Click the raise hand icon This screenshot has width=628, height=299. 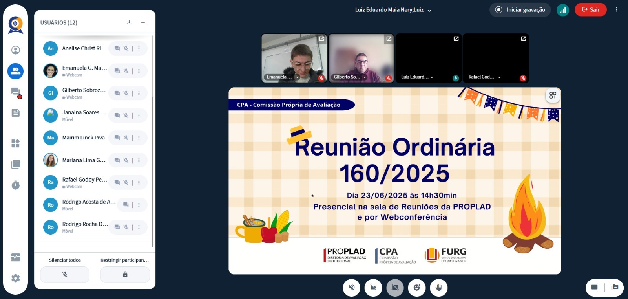click(x=438, y=288)
